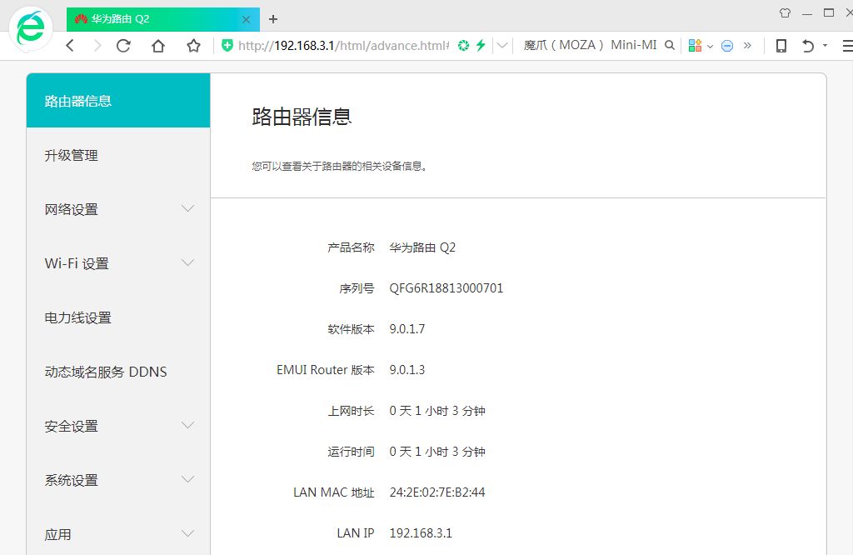
Task: Minimize the browser window
Action: 807,13
